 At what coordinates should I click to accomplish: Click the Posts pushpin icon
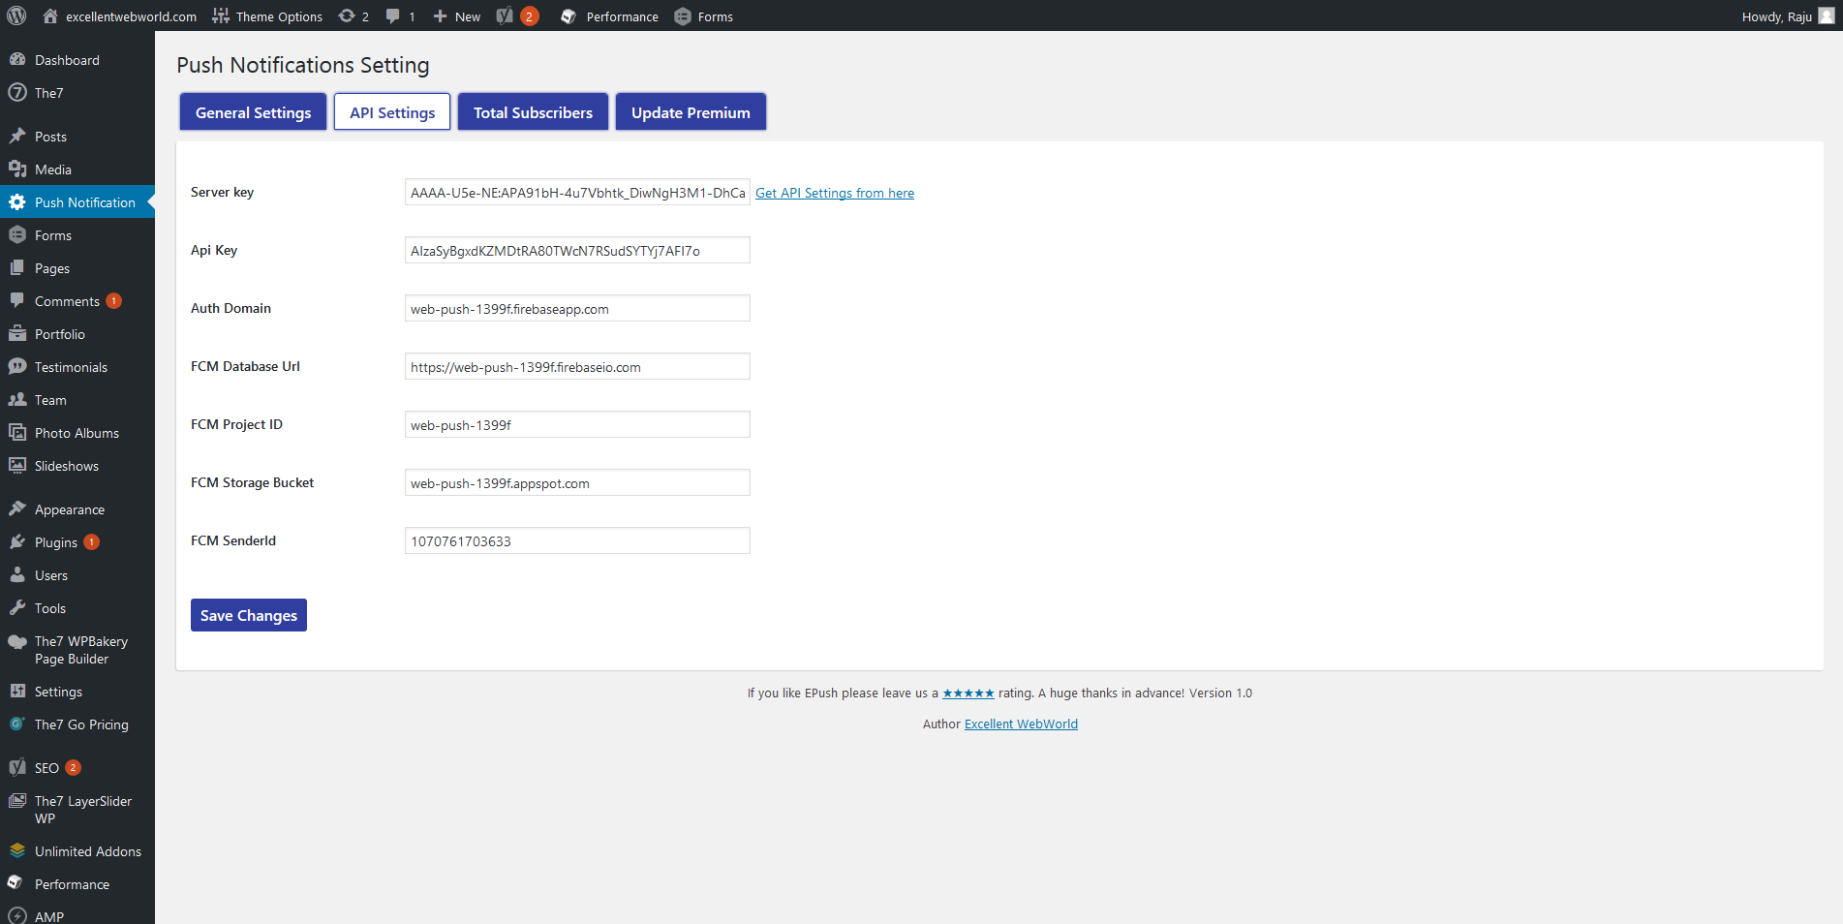coord(17,136)
